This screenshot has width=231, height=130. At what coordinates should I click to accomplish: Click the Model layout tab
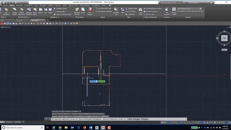2,122
